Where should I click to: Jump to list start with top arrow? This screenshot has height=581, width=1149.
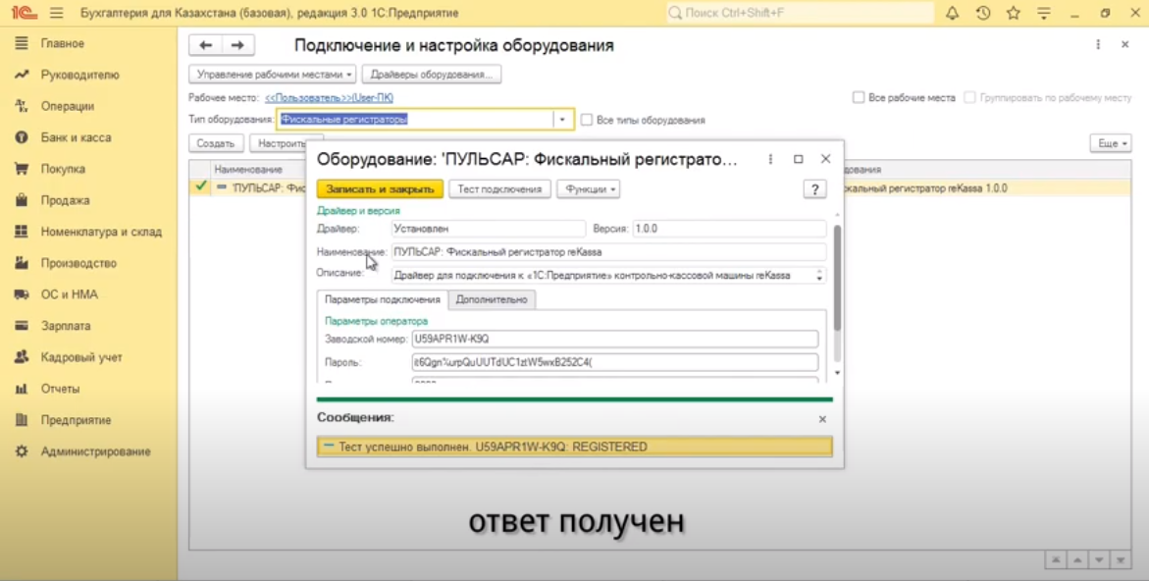click(1055, 560)
